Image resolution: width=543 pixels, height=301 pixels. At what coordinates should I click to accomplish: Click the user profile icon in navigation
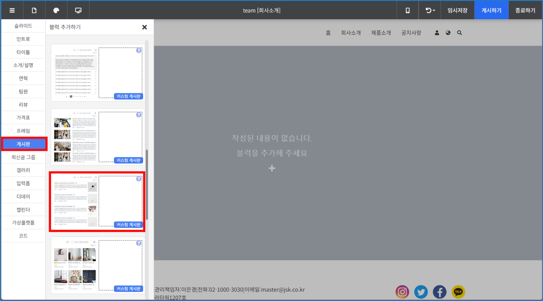437,33
